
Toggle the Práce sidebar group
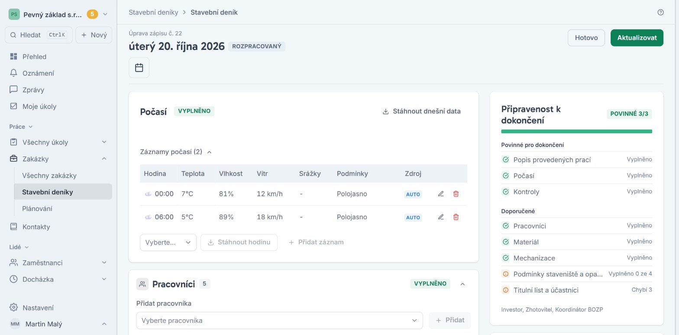tap(21, 127)
